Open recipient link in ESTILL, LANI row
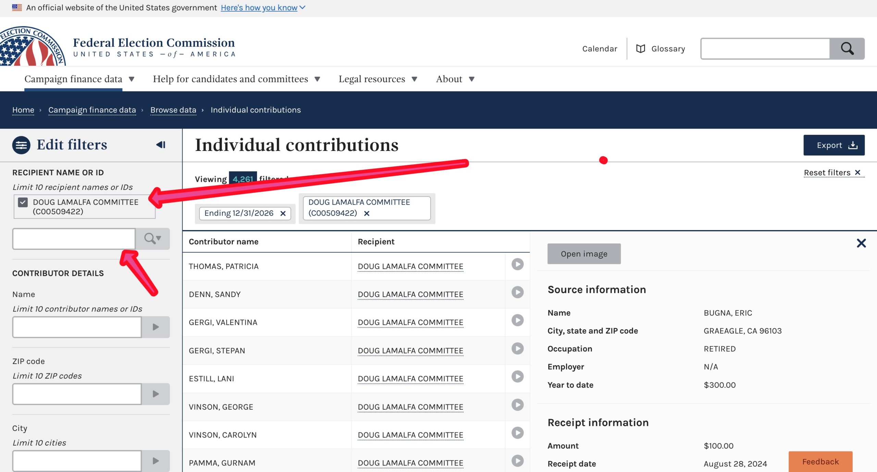Screen dimensions: 877x472 pos(410,379)
